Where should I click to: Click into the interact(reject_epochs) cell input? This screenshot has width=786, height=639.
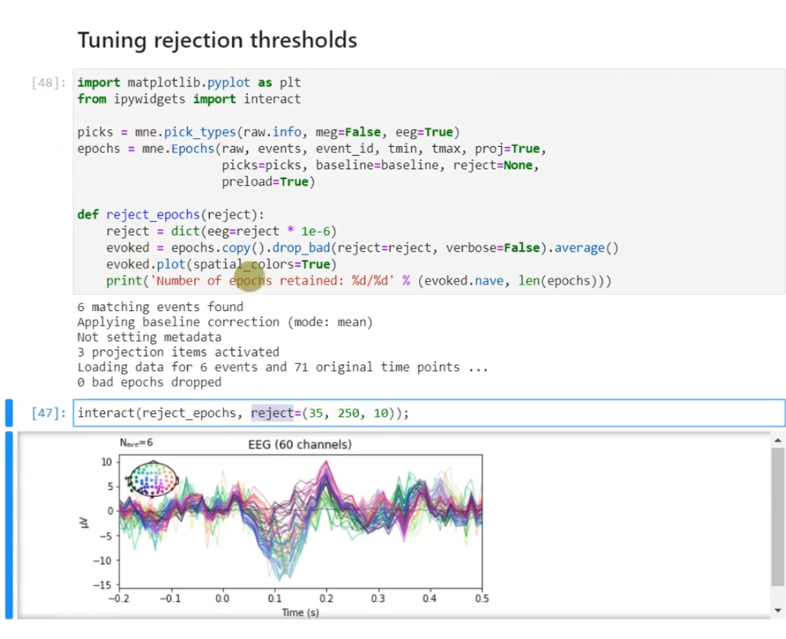[532, 413]
